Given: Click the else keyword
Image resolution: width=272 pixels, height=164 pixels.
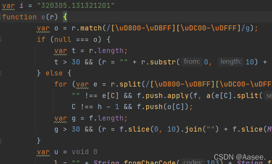Looking at the screenshot, I should coord(54,73).
